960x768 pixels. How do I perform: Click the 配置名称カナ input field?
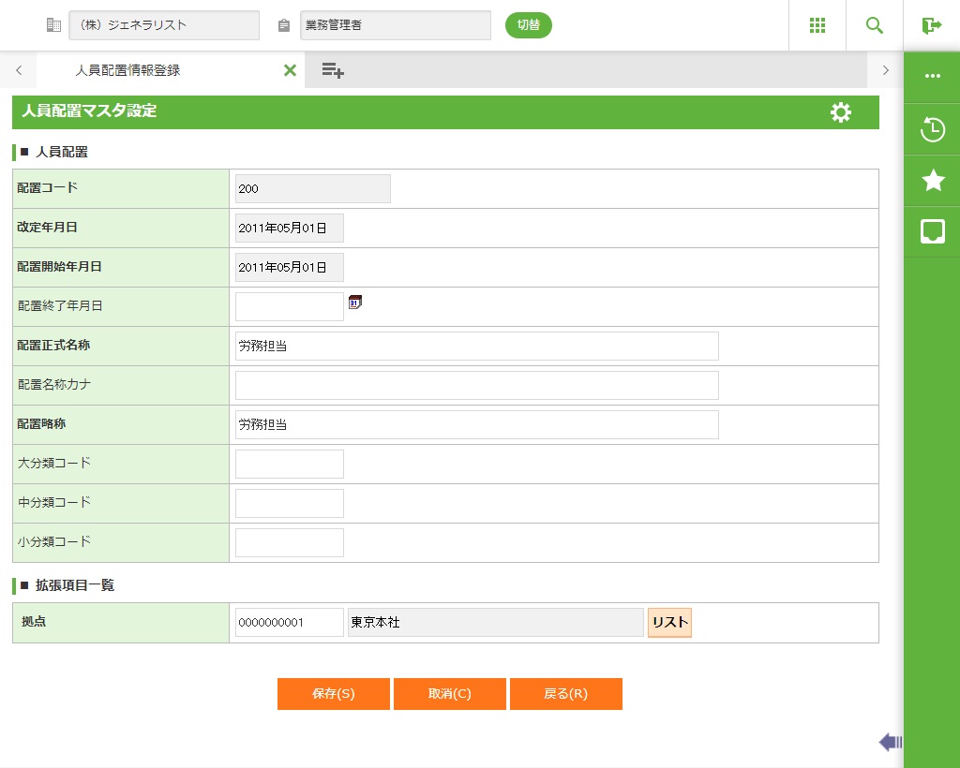tap(476, 385)
